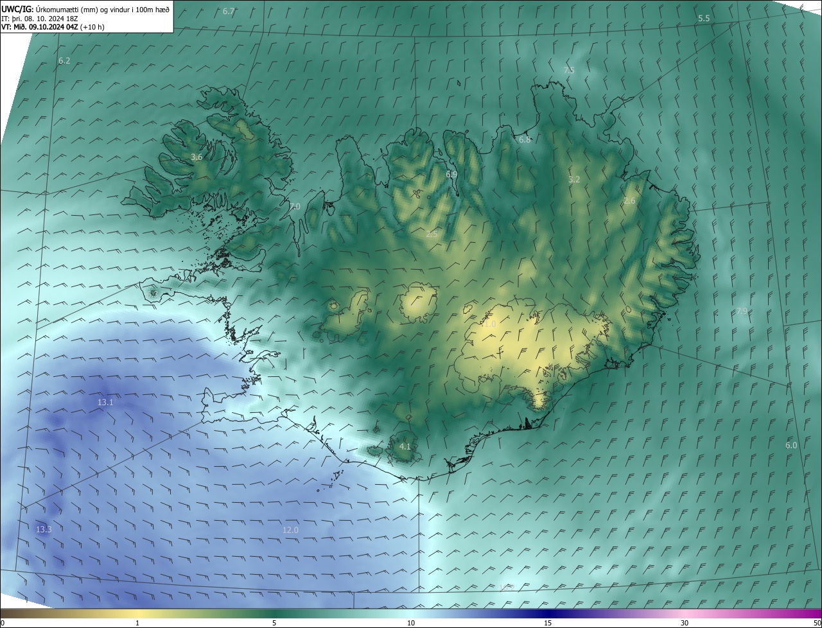822x628 pixels.
Task: Click the colour scale label 5
Action: (274, 623)
